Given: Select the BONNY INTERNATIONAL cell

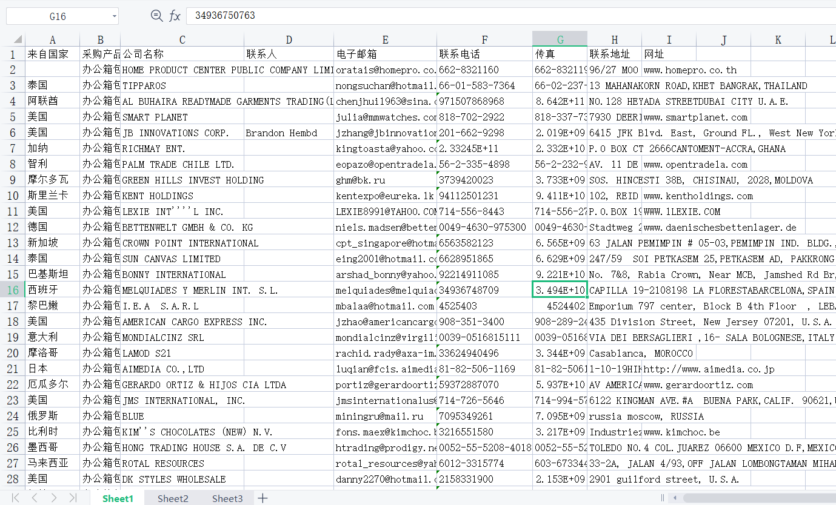Looking at the screenshot, I should tap(182, 274).
